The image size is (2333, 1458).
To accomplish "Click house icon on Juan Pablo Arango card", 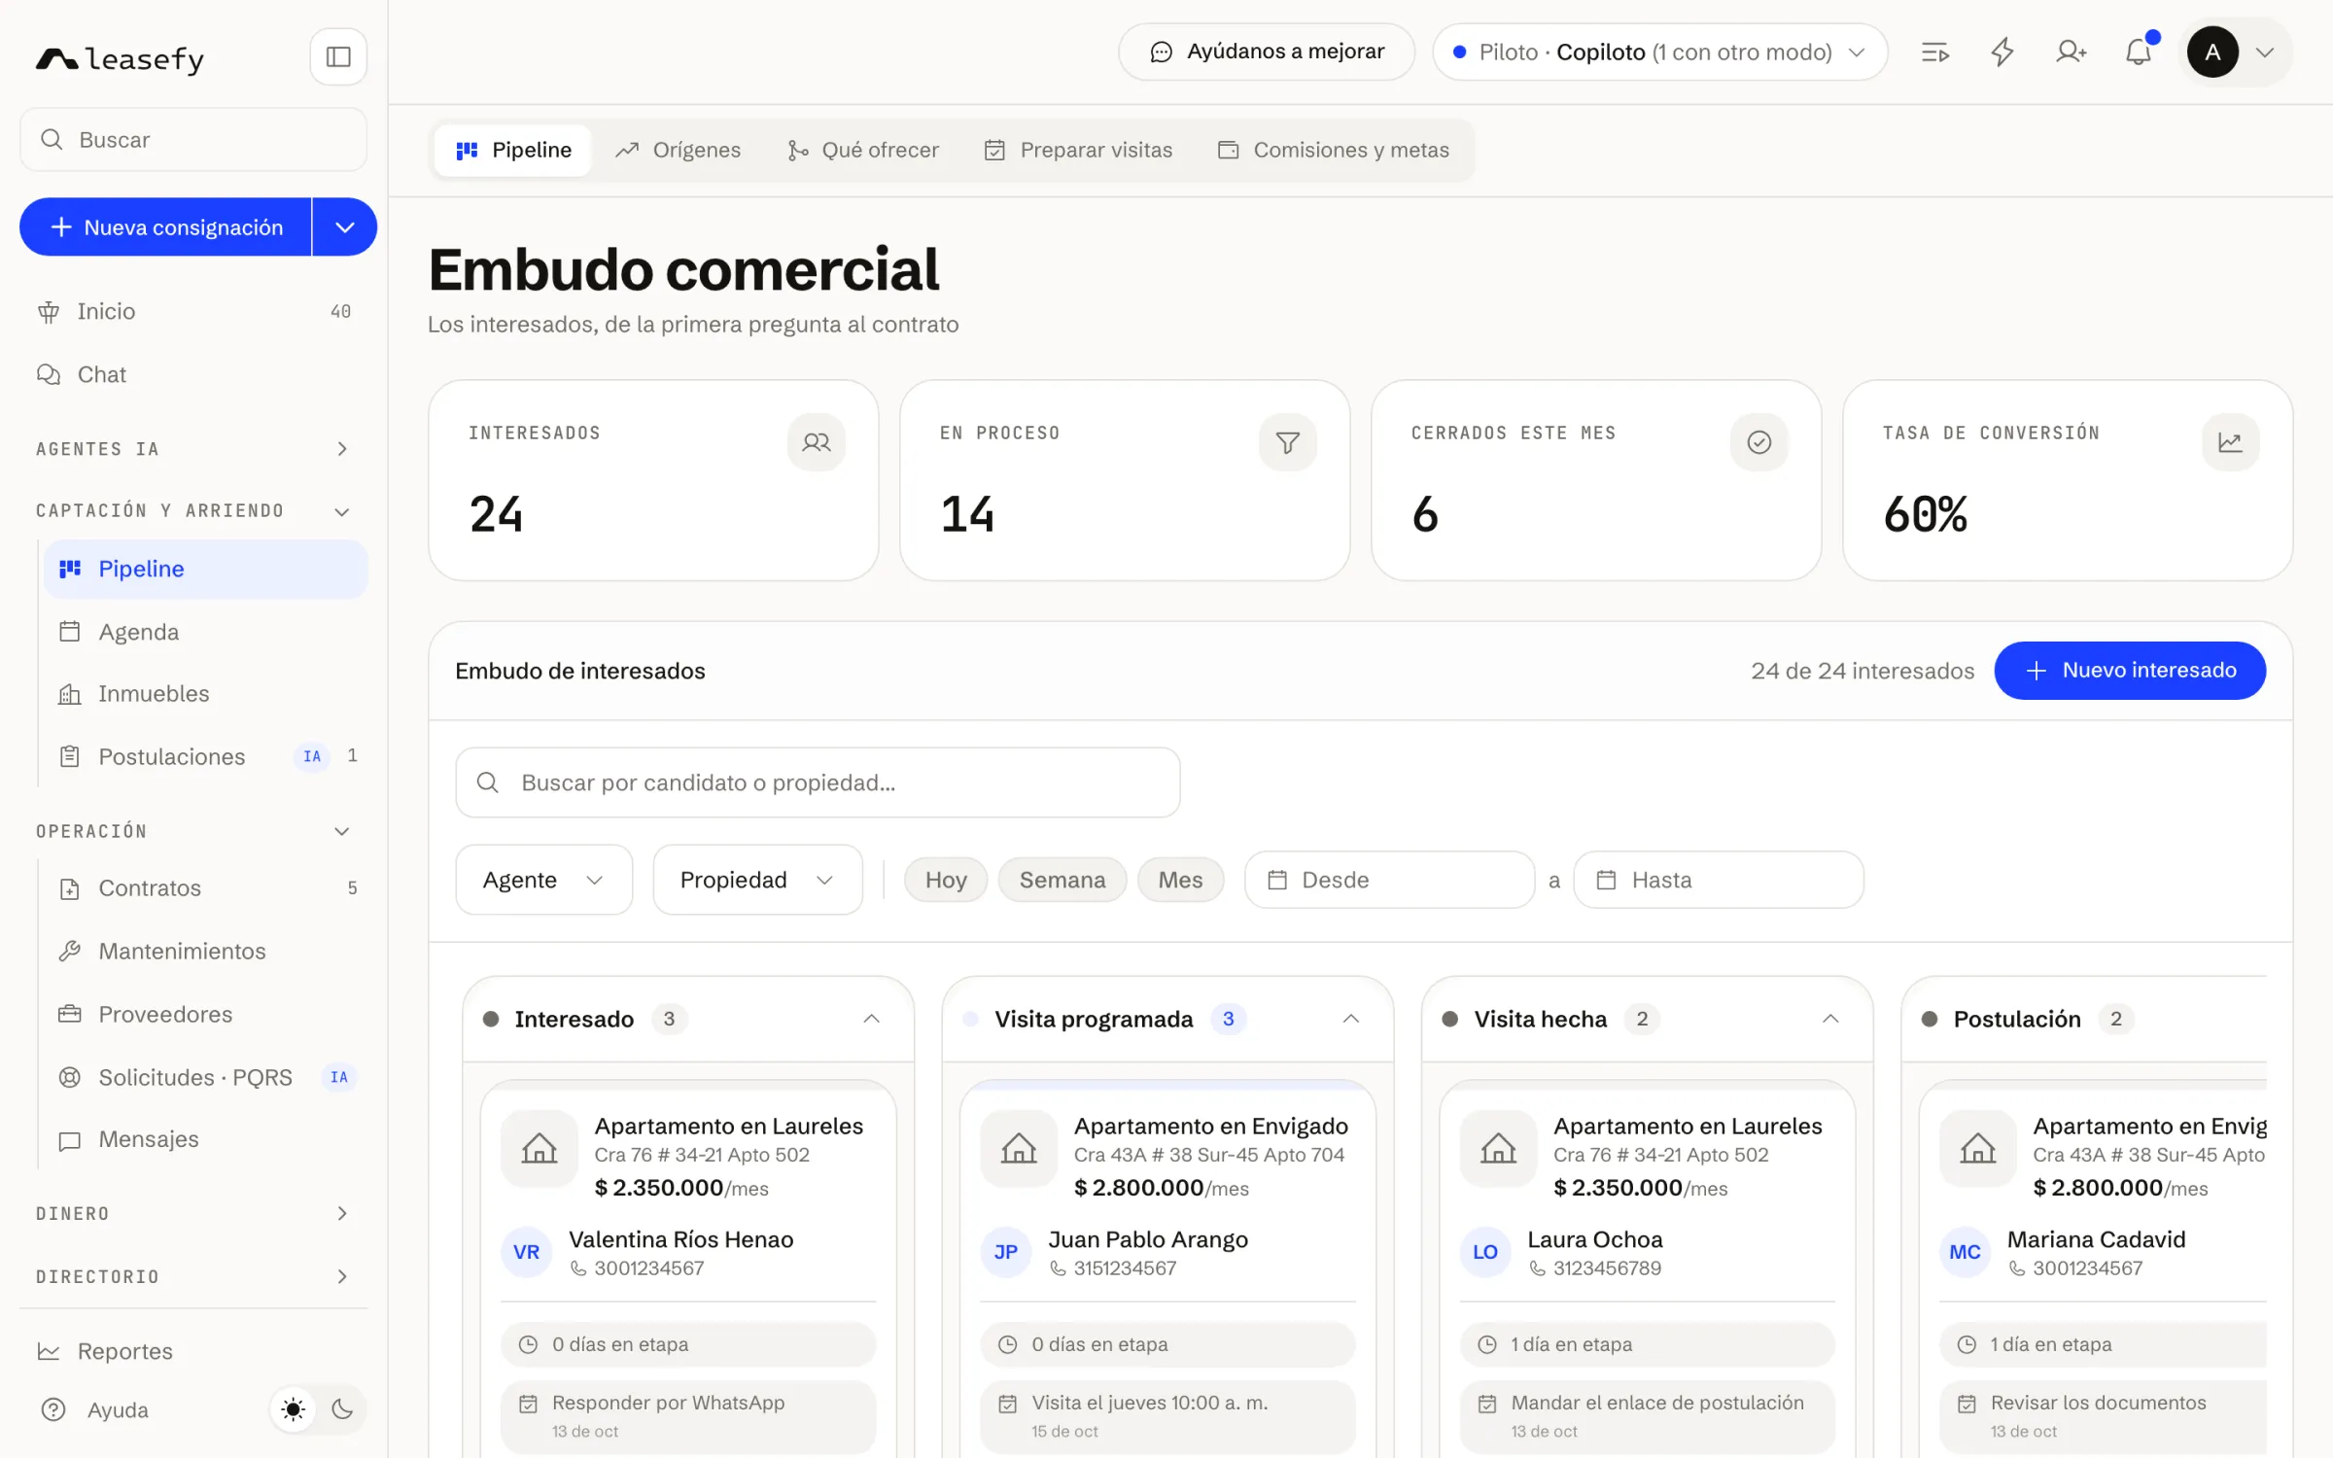I will (x=1019, y=1149).
